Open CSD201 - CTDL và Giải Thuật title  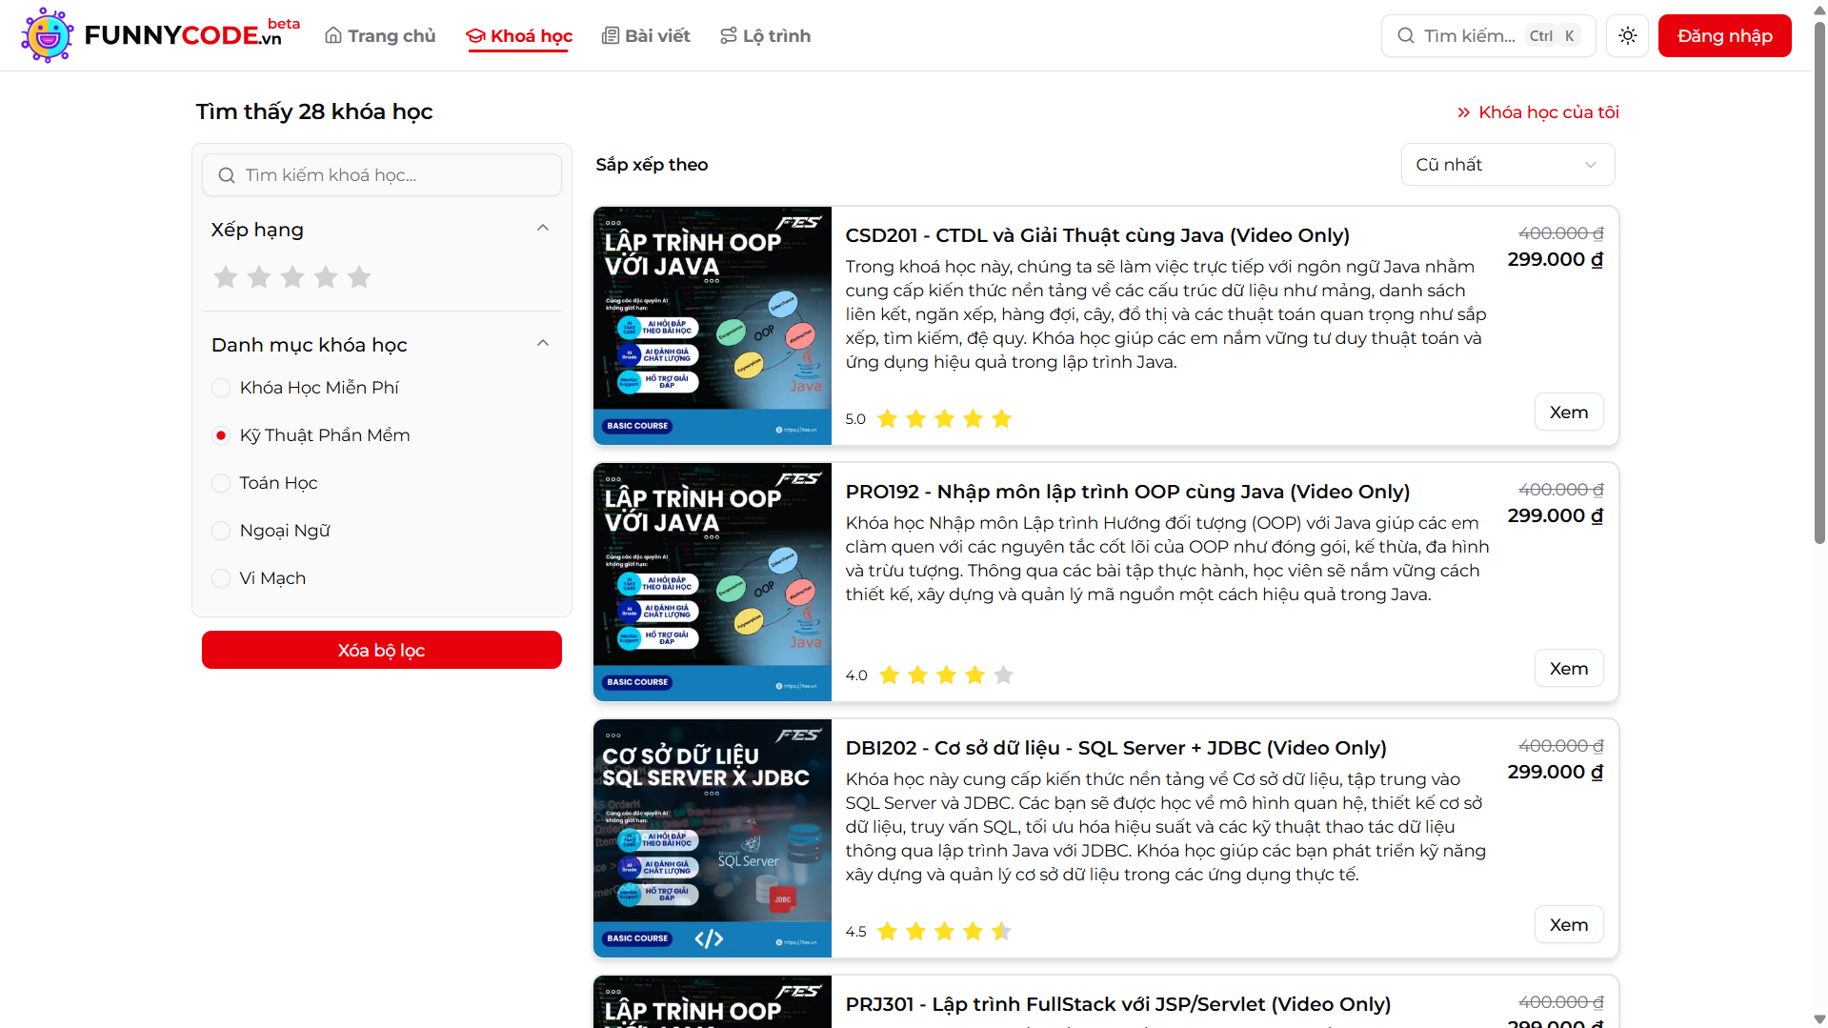(1097, 235)
